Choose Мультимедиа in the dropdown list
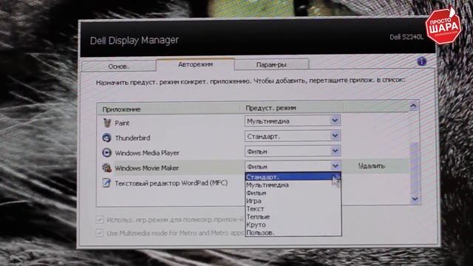473x266 pixels. 293,185
